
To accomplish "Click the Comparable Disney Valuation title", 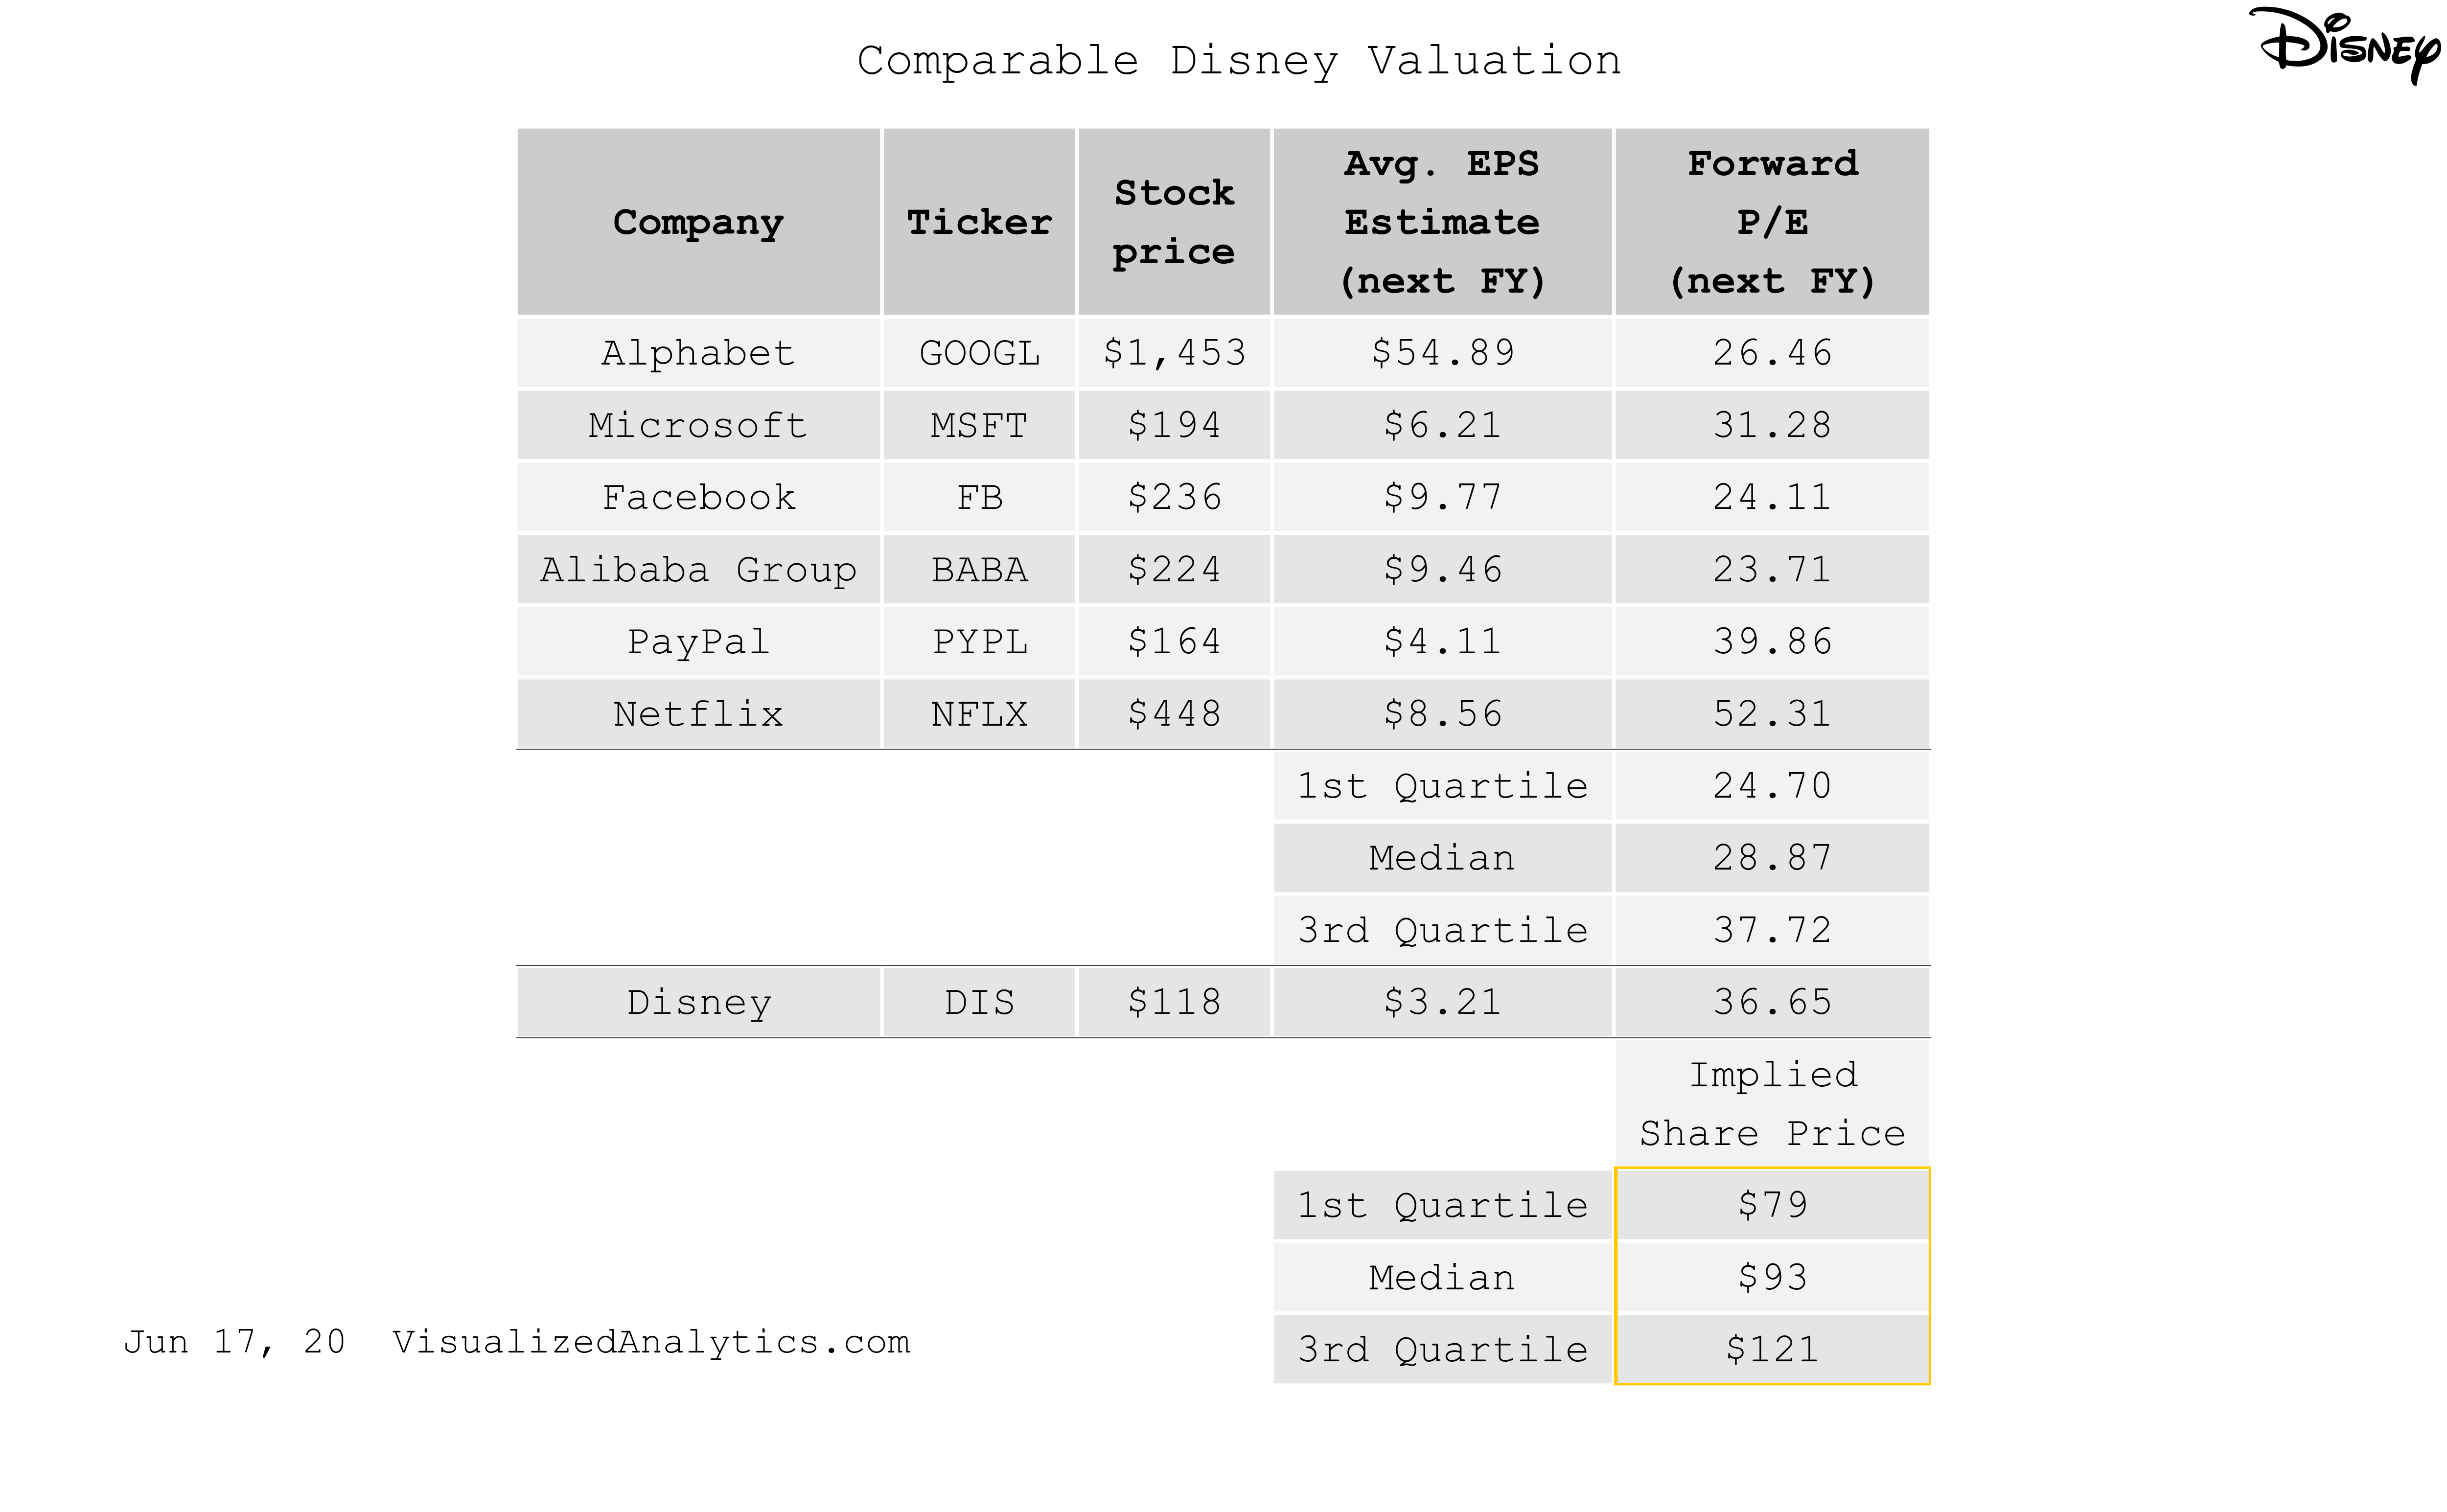I will pyautogui.click(x=1238, y=61).
